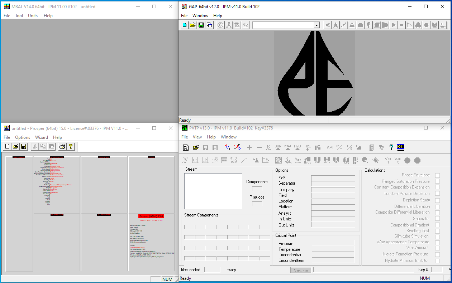Click the Stream list box in PVTP
This screenshot has height=283, width=452.
[x=213, y=191]
